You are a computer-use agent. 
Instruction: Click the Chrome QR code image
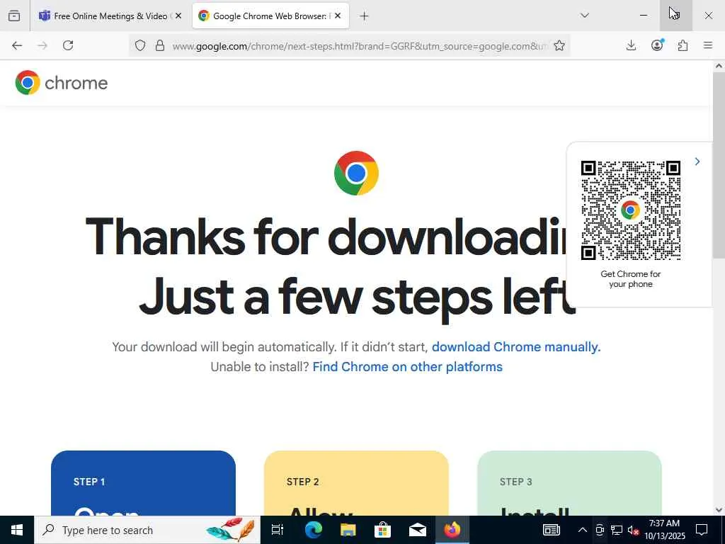tap(631, 210)
